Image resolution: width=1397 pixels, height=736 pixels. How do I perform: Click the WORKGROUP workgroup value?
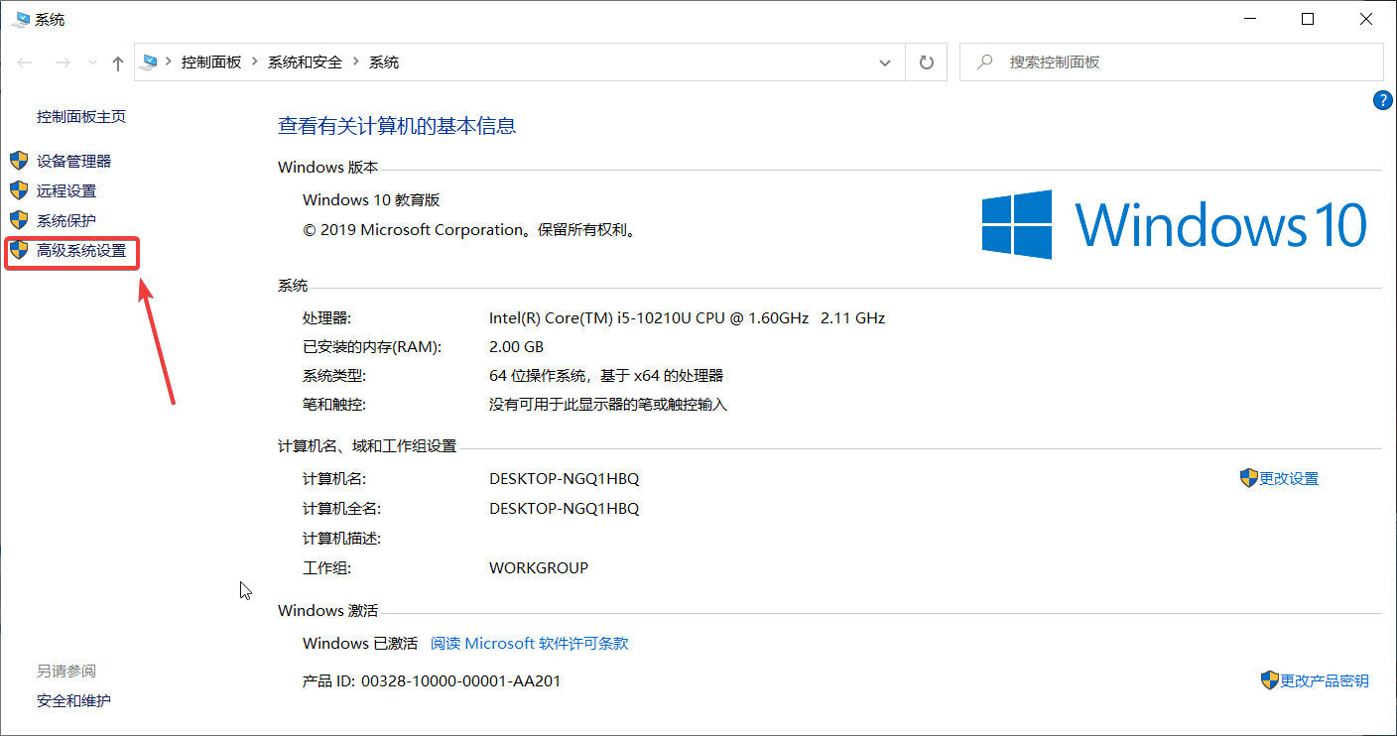point(539,567)
